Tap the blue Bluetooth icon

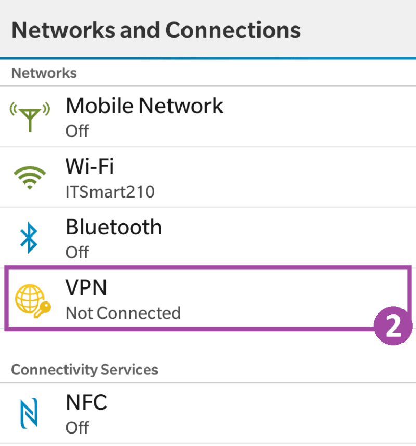coord(29,238)
